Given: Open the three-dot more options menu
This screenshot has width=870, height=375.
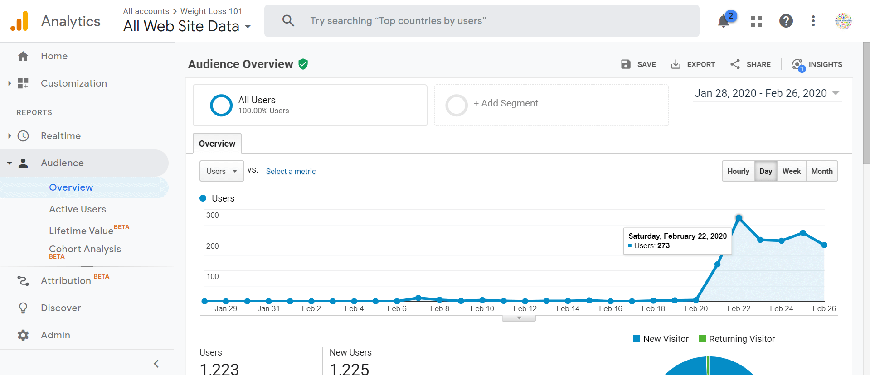Looking at the screenshot, I should pos(813,21).
